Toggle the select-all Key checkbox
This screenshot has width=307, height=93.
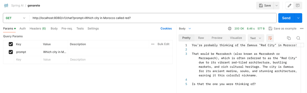tap(11, 44)
